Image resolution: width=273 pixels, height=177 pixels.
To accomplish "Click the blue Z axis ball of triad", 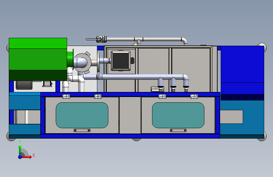I will point(20,157).
